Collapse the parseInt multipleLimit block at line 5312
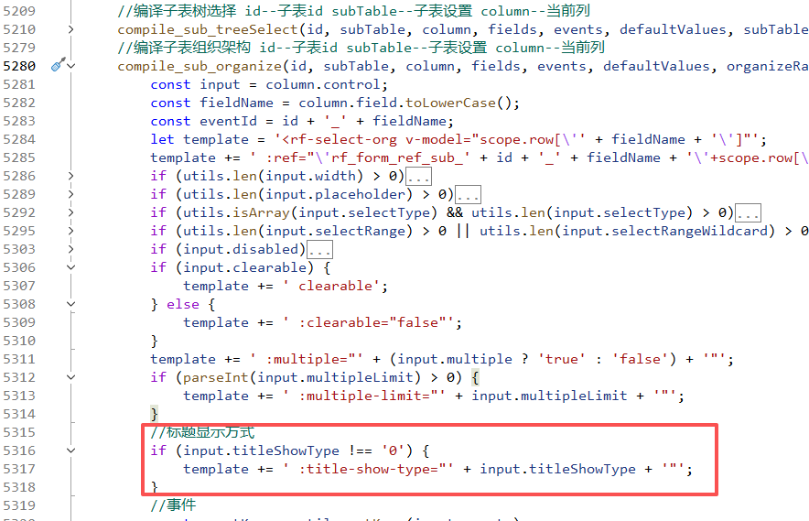Viewport: 809px width, 521px height. (x=71, y=377)
